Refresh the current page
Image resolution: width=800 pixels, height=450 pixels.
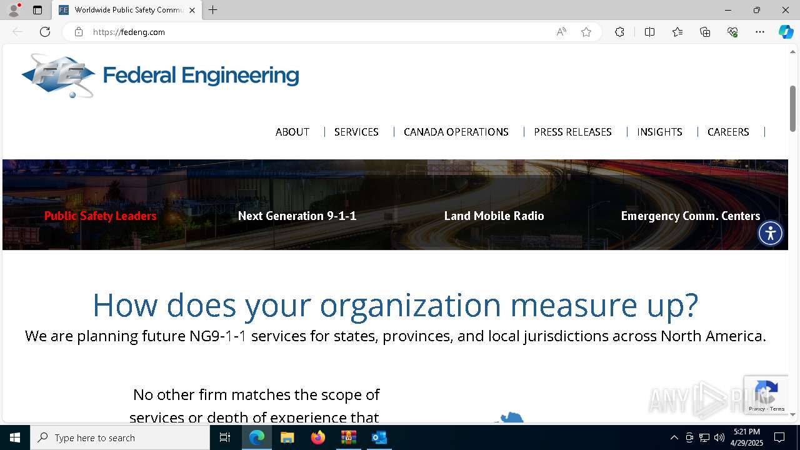pyautogui.click(x=45, y=32)
